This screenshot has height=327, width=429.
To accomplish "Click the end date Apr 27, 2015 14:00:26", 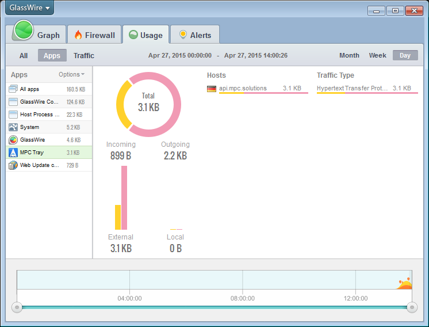I will click(256, 55).
